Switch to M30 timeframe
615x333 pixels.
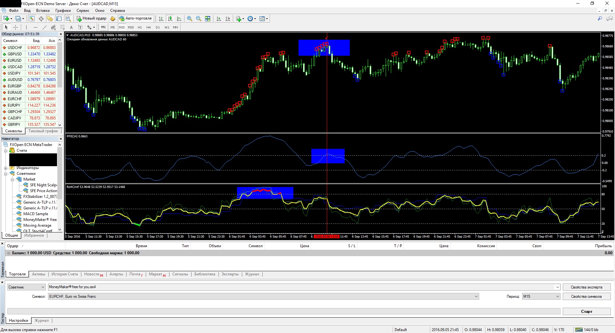131,27
